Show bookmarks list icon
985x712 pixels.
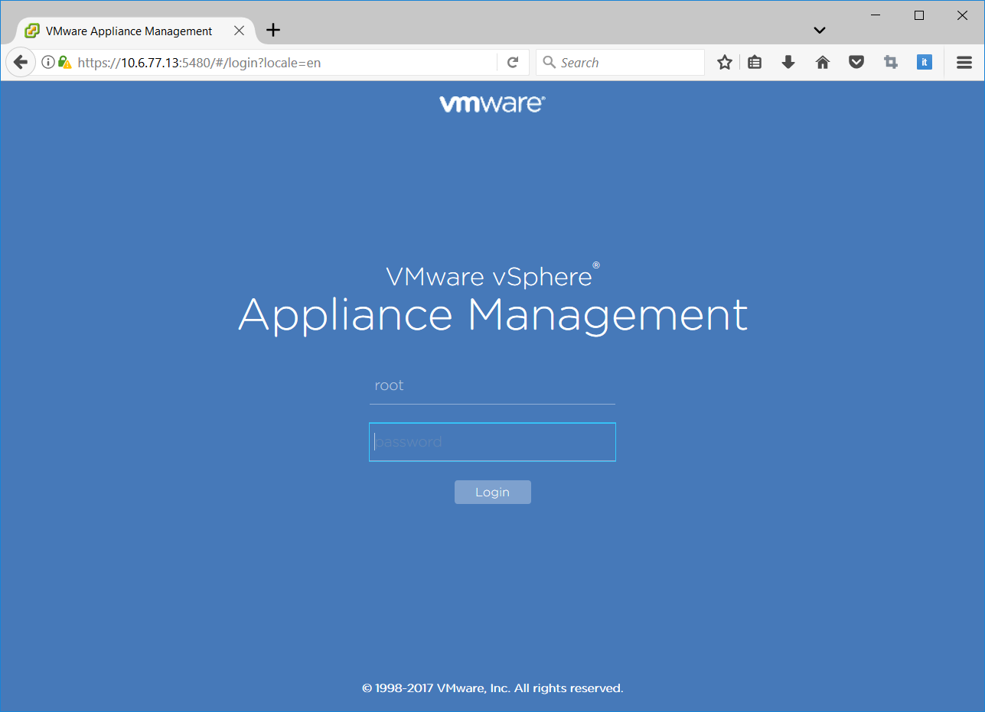755,63
